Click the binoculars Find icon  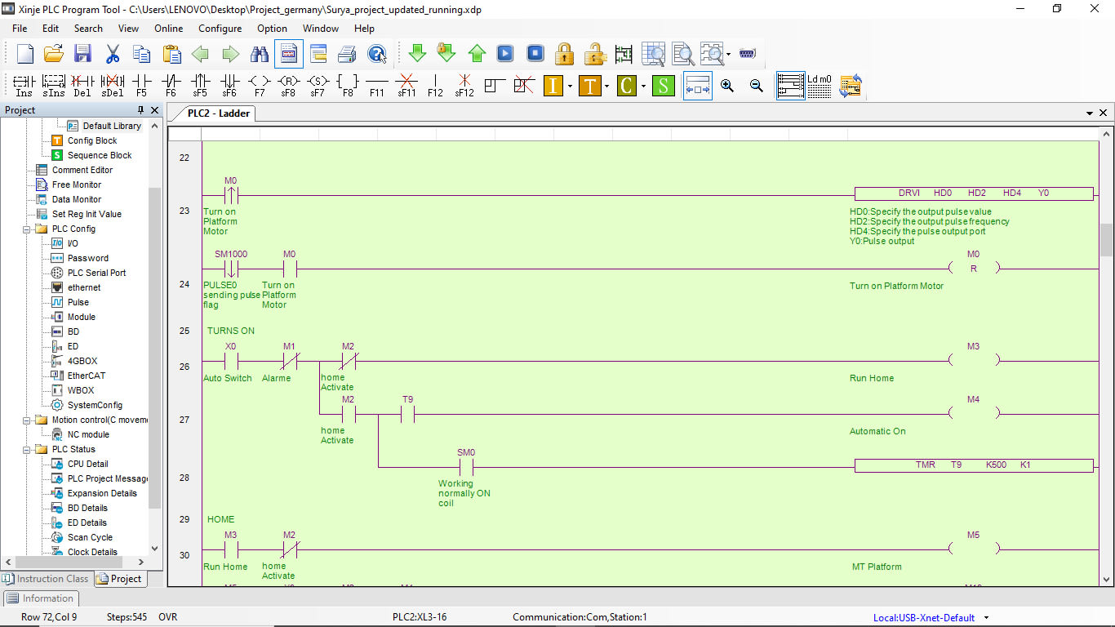coord(260,54)
